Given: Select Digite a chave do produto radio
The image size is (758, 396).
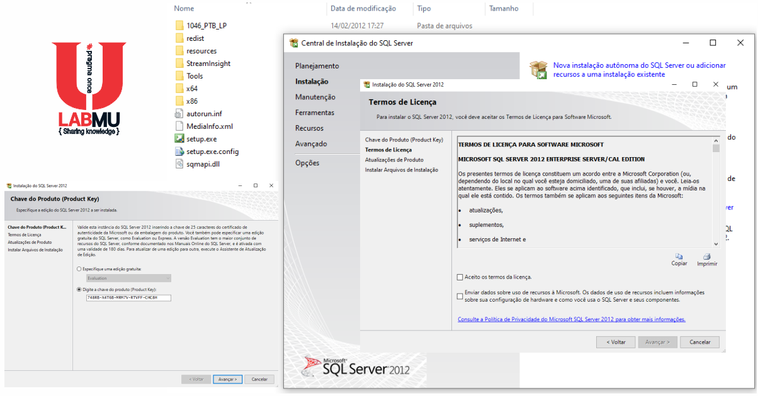Looking at the screenshot, I should coord(79,289).
